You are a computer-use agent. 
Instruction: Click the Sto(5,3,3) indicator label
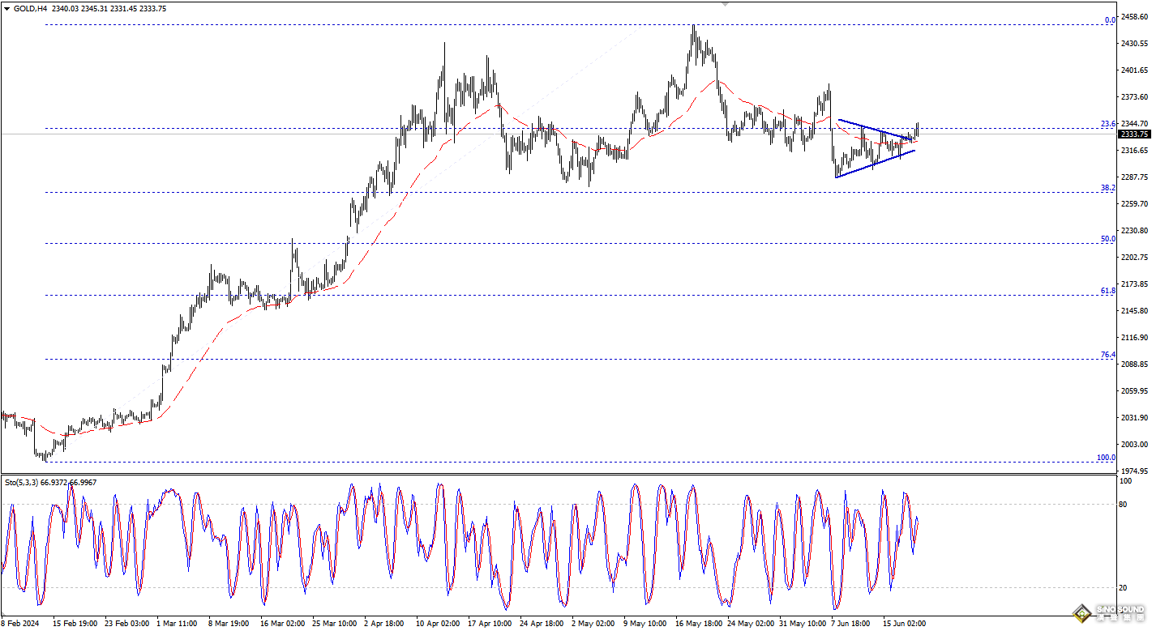point(20,483)
